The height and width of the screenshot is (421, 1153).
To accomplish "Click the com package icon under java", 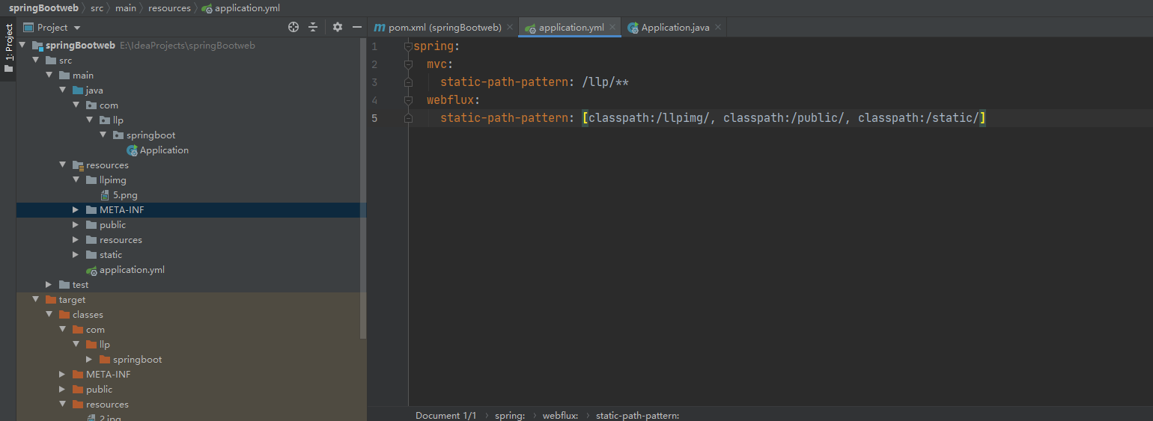I will pyautogui.click(x=91, y=105).
